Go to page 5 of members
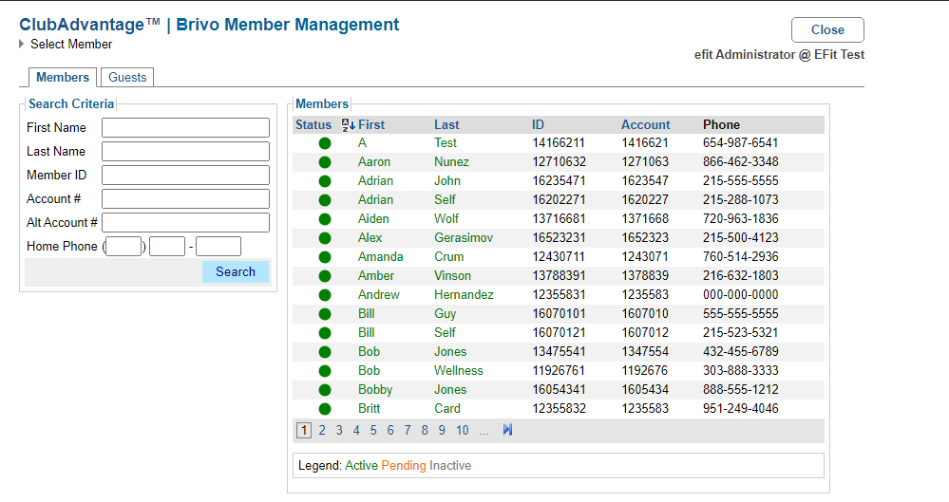Image resolution: width=949 pixels, height=502 pixels. tap(373, 430)
